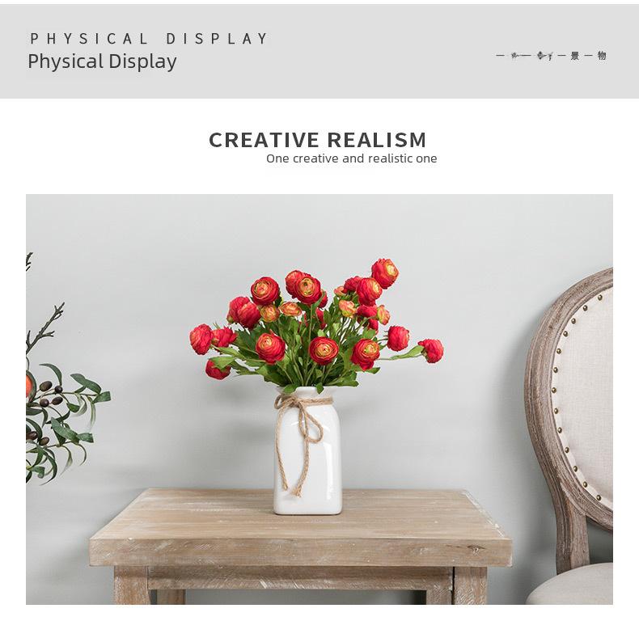
Task: Click the bare twig above olive branch
Action: (x=44, y=326)
